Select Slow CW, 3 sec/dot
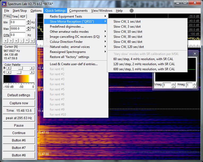Screen dimensions: 203x162 (147, 27)
